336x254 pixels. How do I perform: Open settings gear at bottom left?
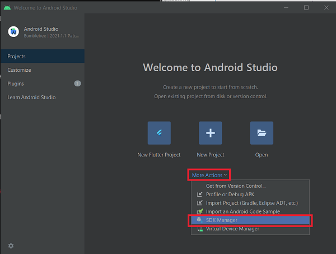11,246
